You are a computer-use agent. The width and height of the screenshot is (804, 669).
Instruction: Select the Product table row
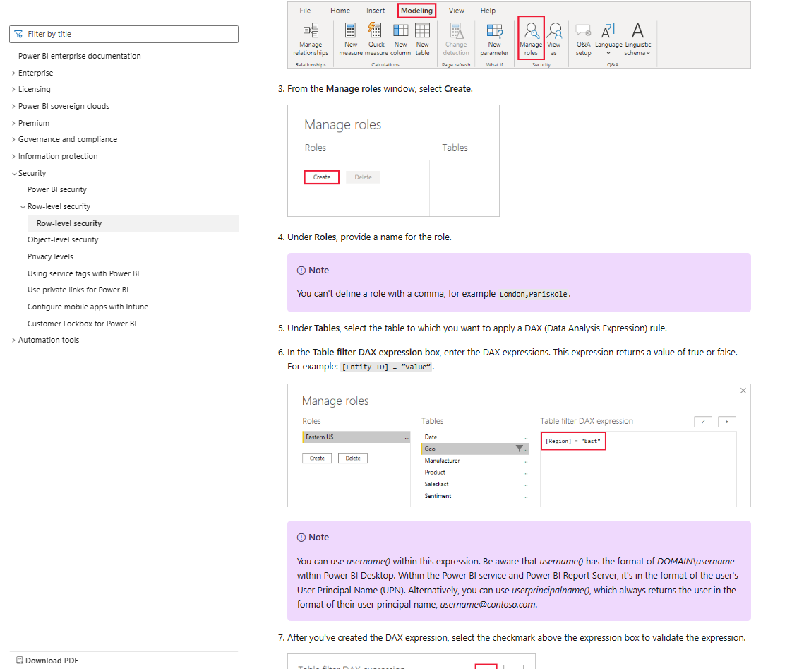(475, 473)
